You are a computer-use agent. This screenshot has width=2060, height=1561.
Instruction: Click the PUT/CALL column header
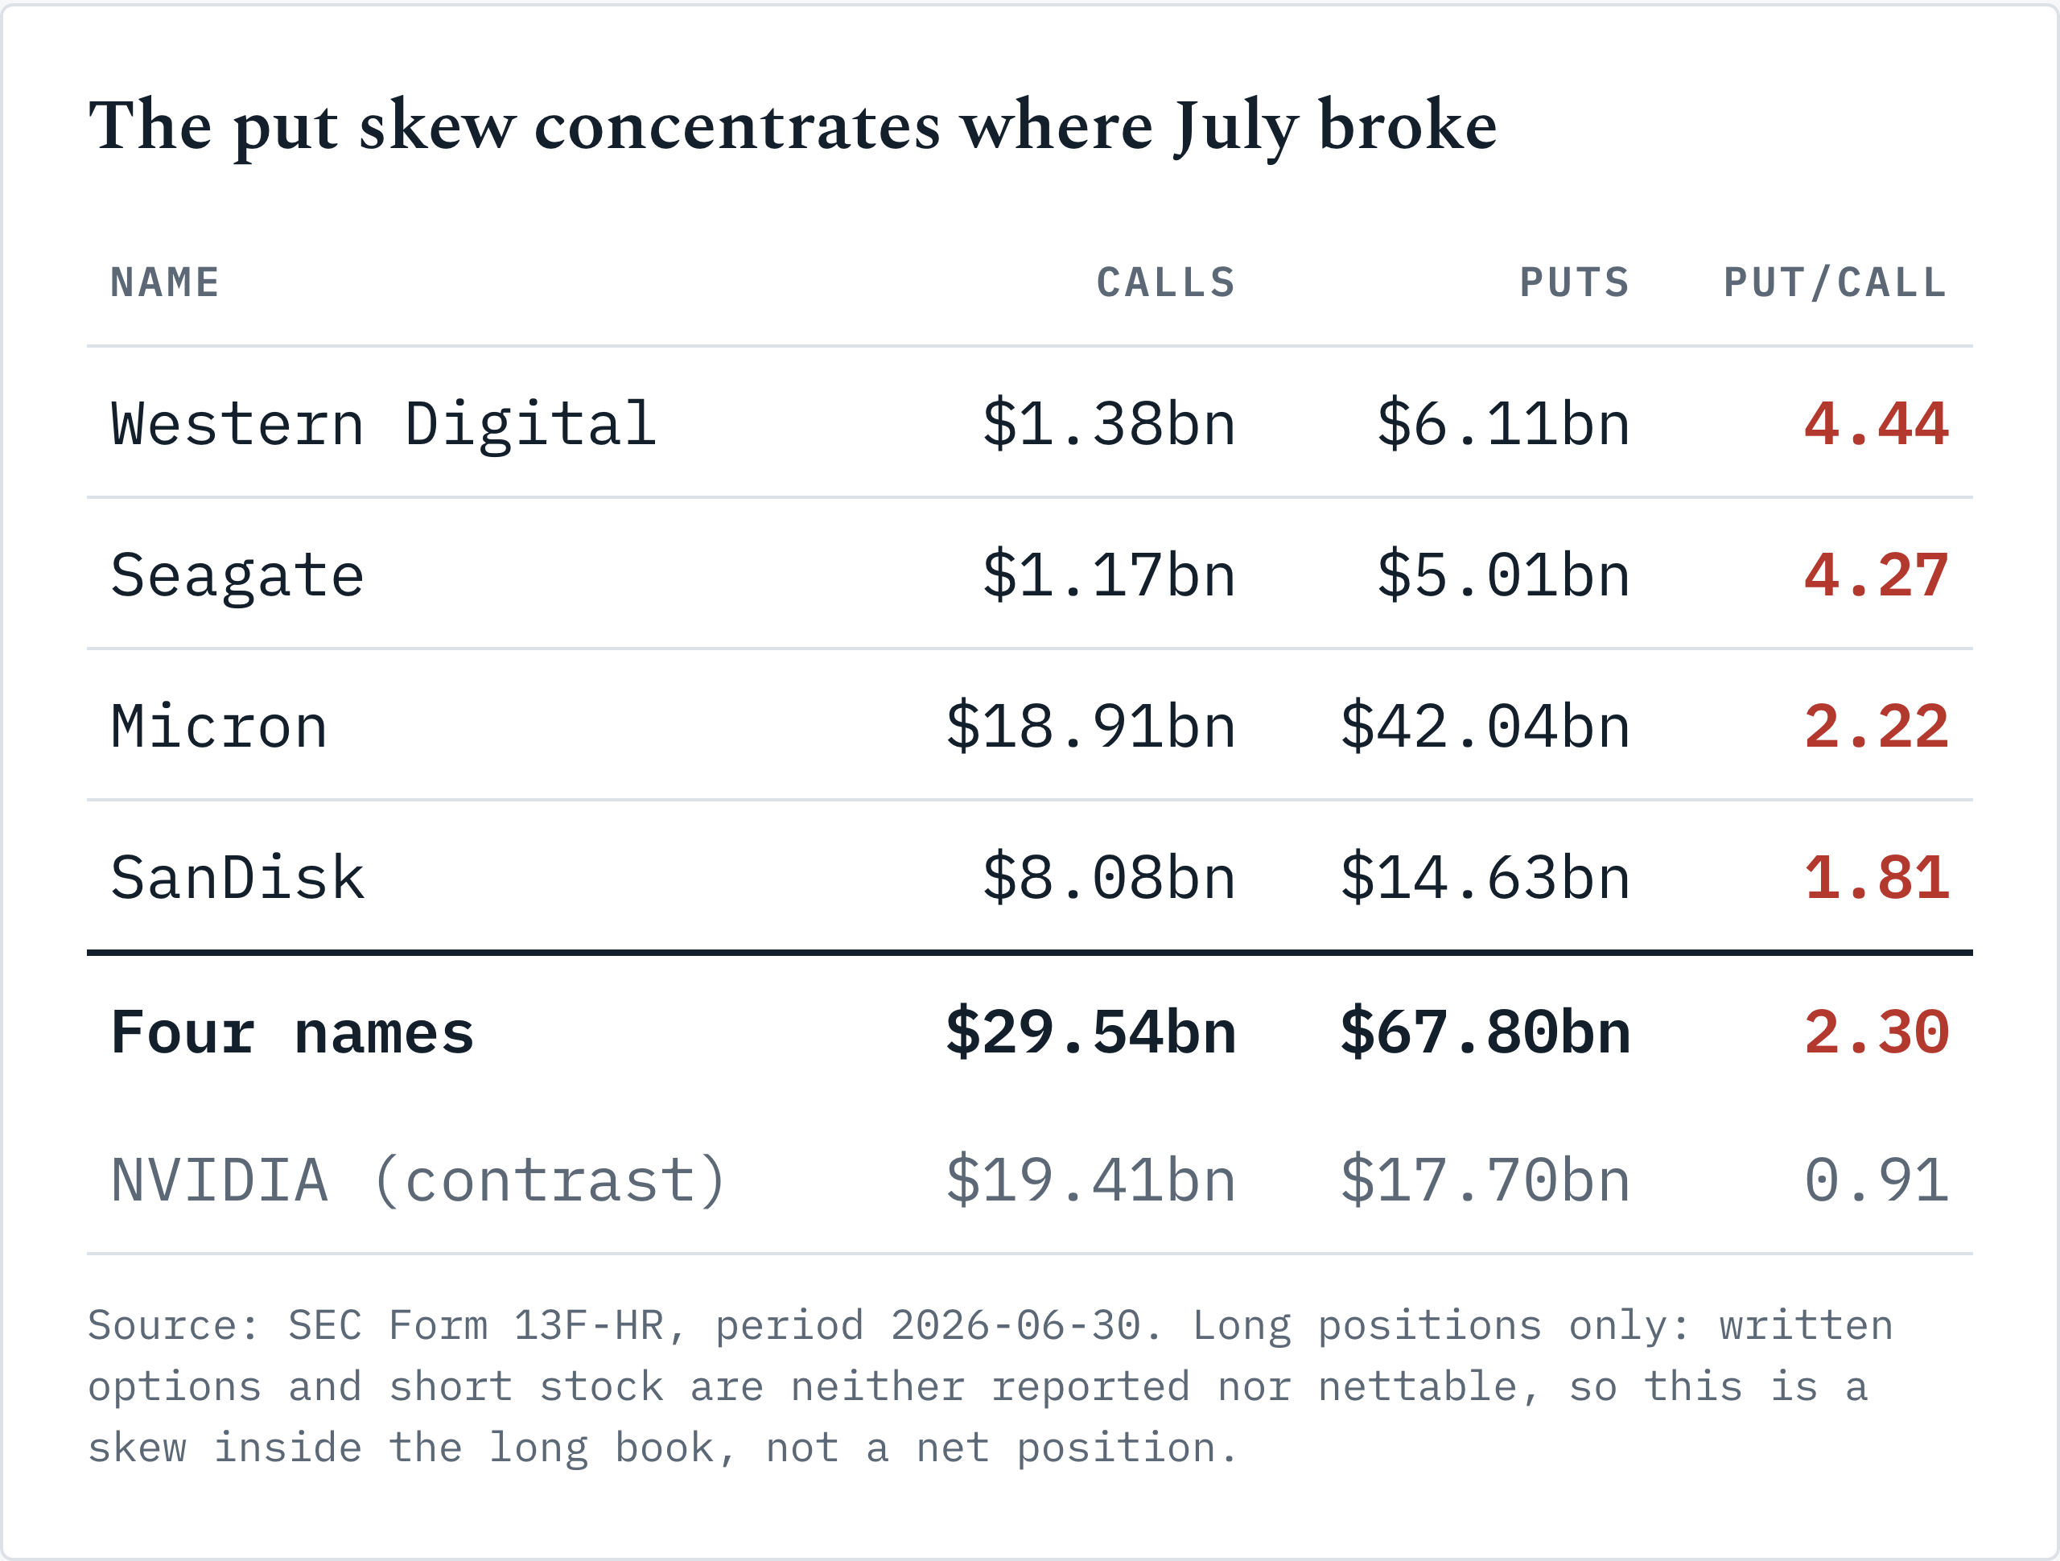click(1835, 282)
